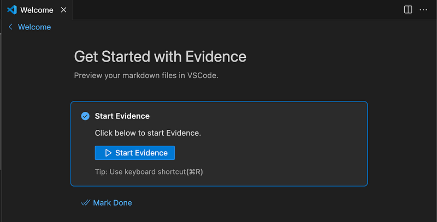
Task: Click the 'Preview your markdown files' subtitle
Action: pos(146,75)
